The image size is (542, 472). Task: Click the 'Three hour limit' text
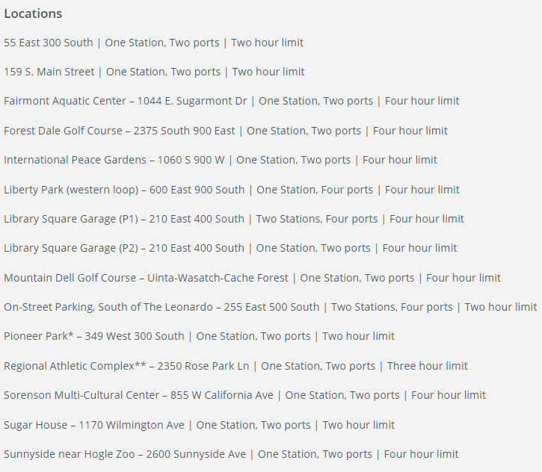point(427,366)
